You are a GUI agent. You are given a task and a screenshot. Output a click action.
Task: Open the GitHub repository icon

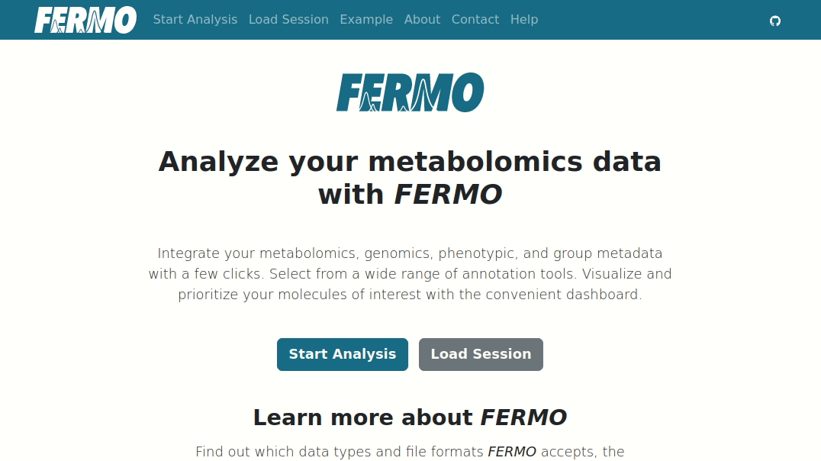pyautogui.click(x=775, y=21)
